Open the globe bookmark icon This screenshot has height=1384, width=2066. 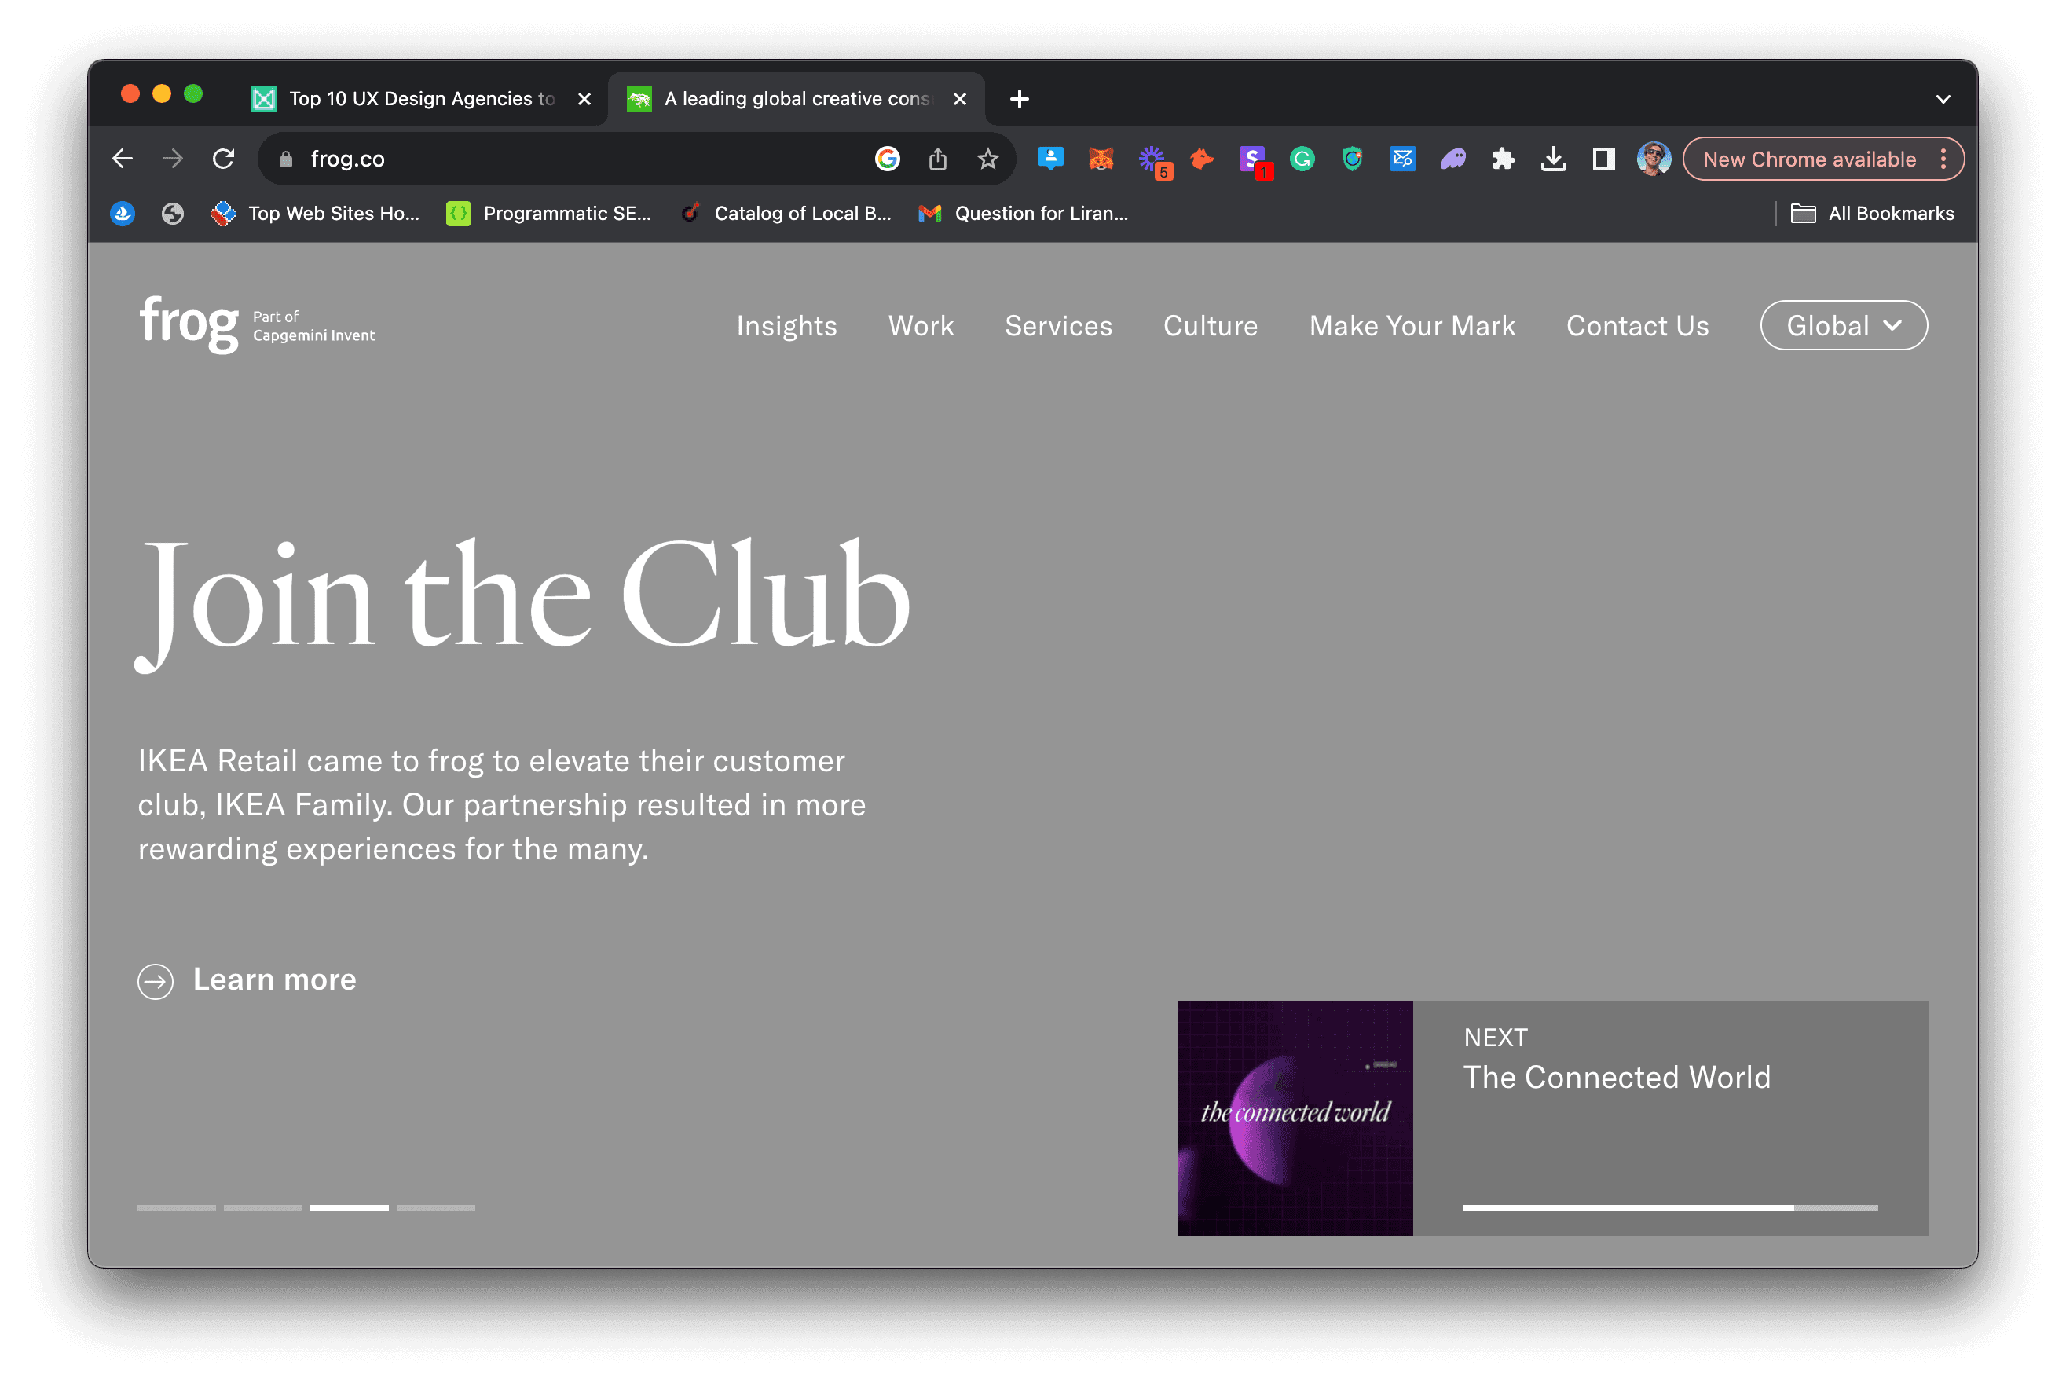(x=173, y=214)
